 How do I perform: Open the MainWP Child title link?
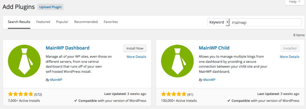pos(214,48)
